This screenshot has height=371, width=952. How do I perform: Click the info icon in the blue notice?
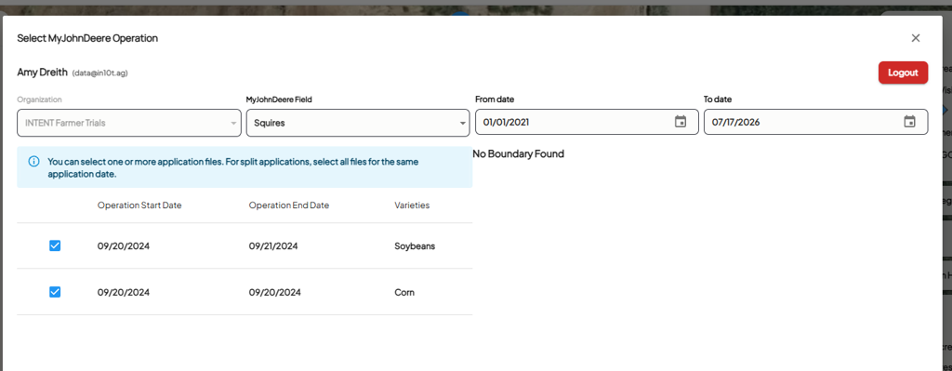point(34,162)
